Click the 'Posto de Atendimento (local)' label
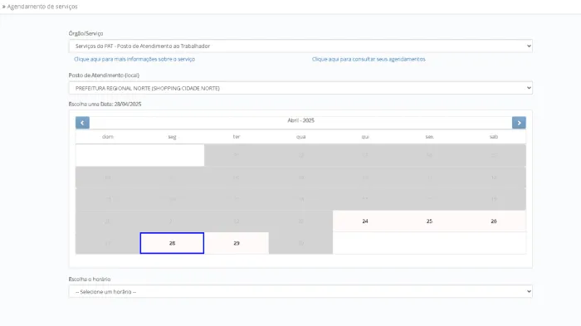 [x=104, y=75]
